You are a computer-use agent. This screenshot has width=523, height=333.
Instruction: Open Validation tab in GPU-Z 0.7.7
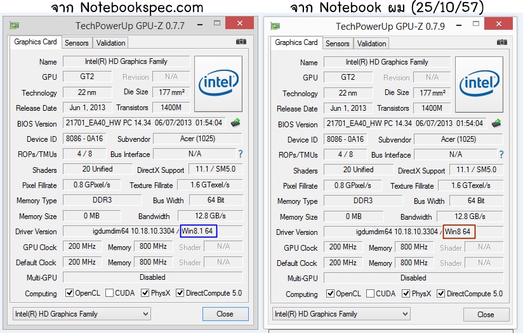110,43
